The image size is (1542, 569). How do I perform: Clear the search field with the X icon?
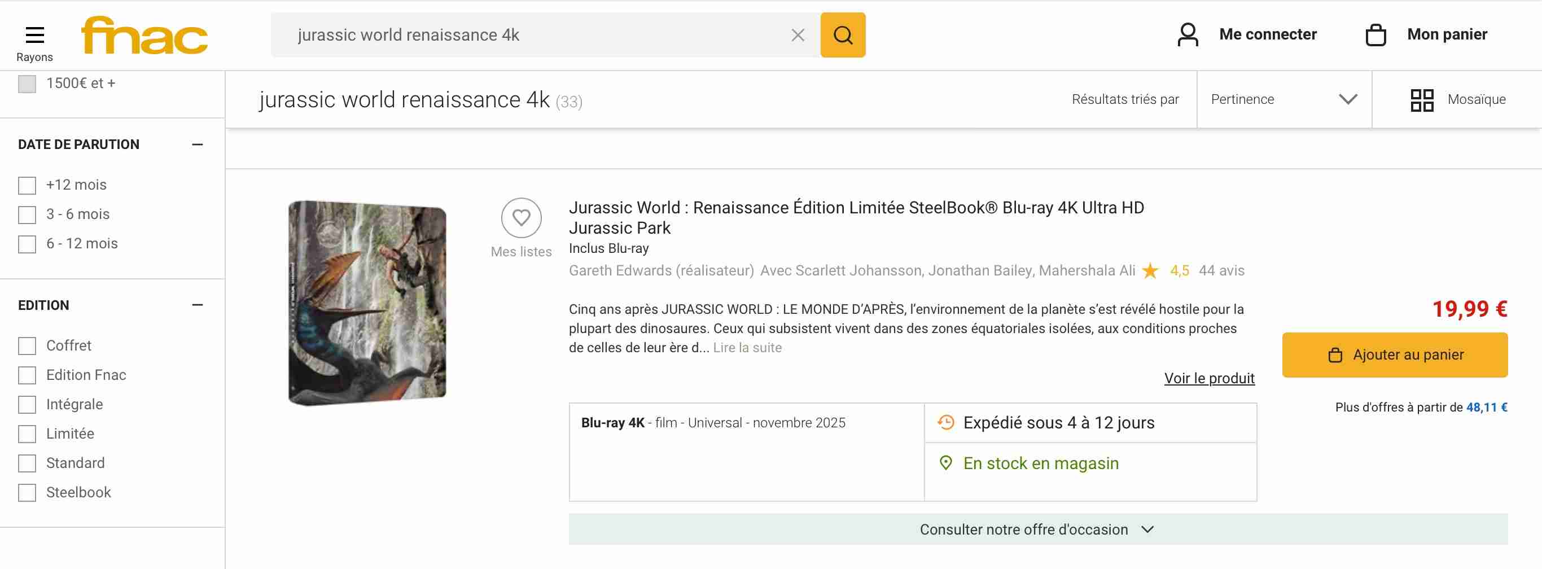[798, 36]
